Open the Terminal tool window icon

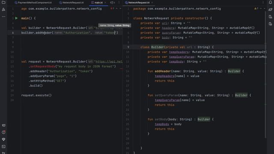pos(3,146)
